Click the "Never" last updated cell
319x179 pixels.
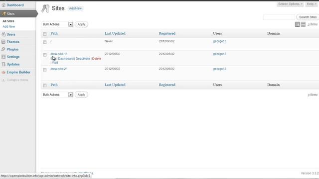(x=109, y=41)
